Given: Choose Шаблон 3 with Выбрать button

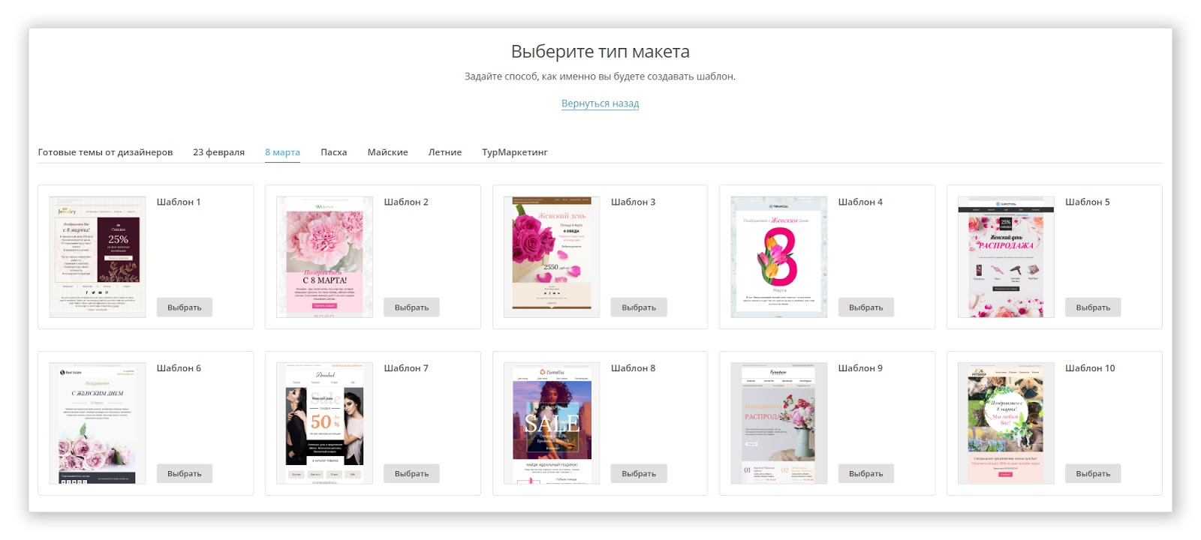Looking at the screenshot, I should coord(639,307).
